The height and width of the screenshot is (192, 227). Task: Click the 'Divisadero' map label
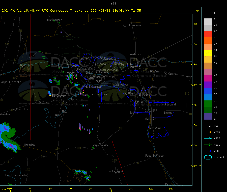pos(54,20)
